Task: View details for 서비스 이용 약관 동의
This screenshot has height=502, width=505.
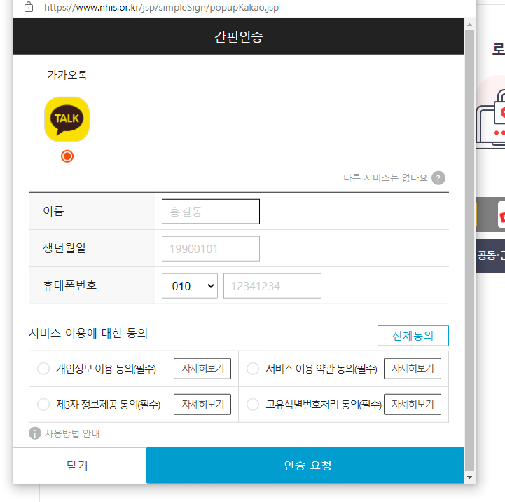Action: [x=413, y=369]
